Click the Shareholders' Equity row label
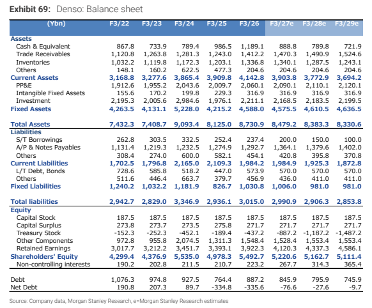The image size is (372, 308). [44, 256]
